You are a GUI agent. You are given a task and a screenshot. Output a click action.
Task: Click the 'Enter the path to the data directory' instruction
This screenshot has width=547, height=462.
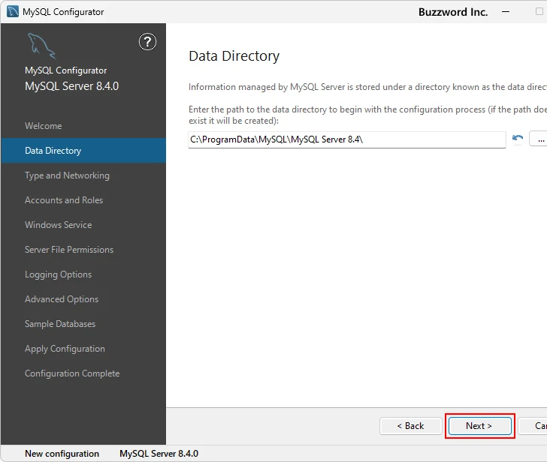click(367, 115)
